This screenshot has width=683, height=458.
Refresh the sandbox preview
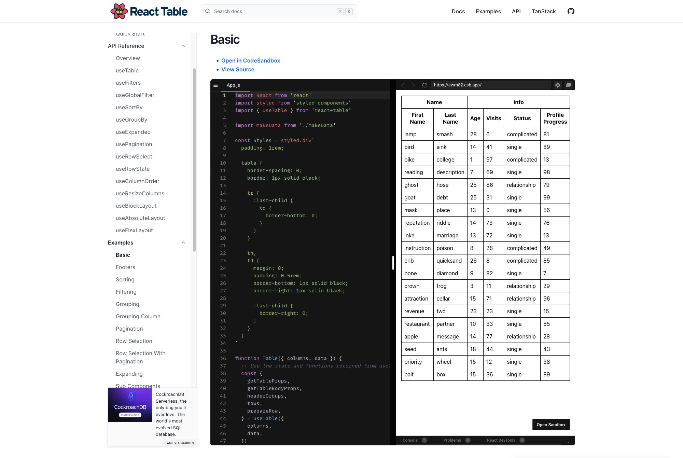[424, 85]
